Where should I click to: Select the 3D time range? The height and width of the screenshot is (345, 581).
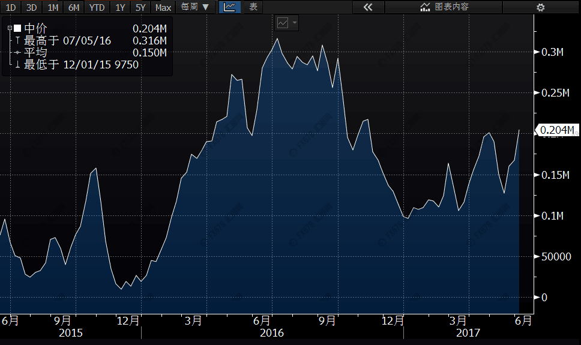31,7
